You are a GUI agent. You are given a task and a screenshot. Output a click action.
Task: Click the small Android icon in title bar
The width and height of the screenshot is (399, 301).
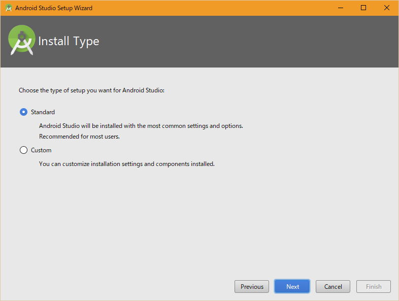pos(8,8)
